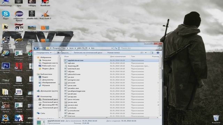Viewport: 223px width, 125px height.
Task: Navigate to Program Files breadcrumb
Action: point(59,48)
